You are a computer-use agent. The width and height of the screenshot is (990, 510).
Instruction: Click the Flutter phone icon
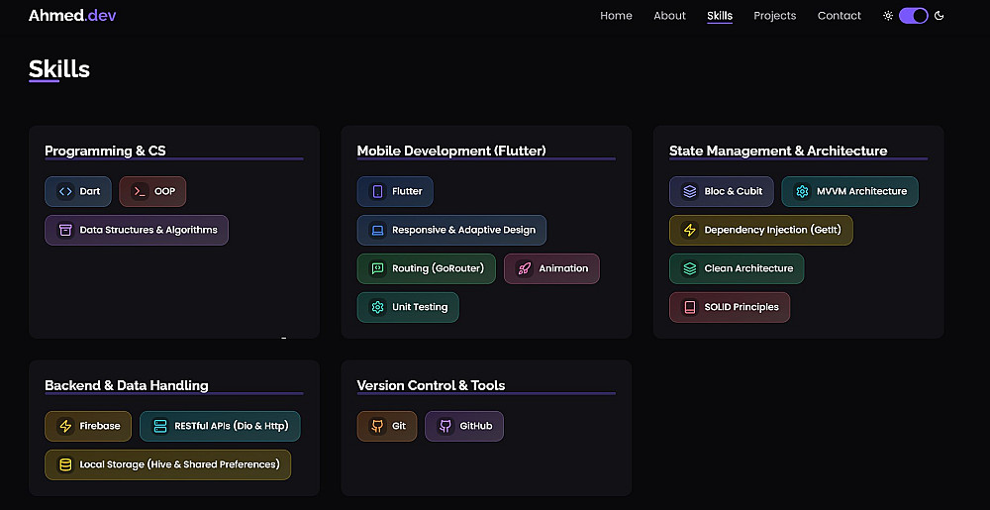377,191
